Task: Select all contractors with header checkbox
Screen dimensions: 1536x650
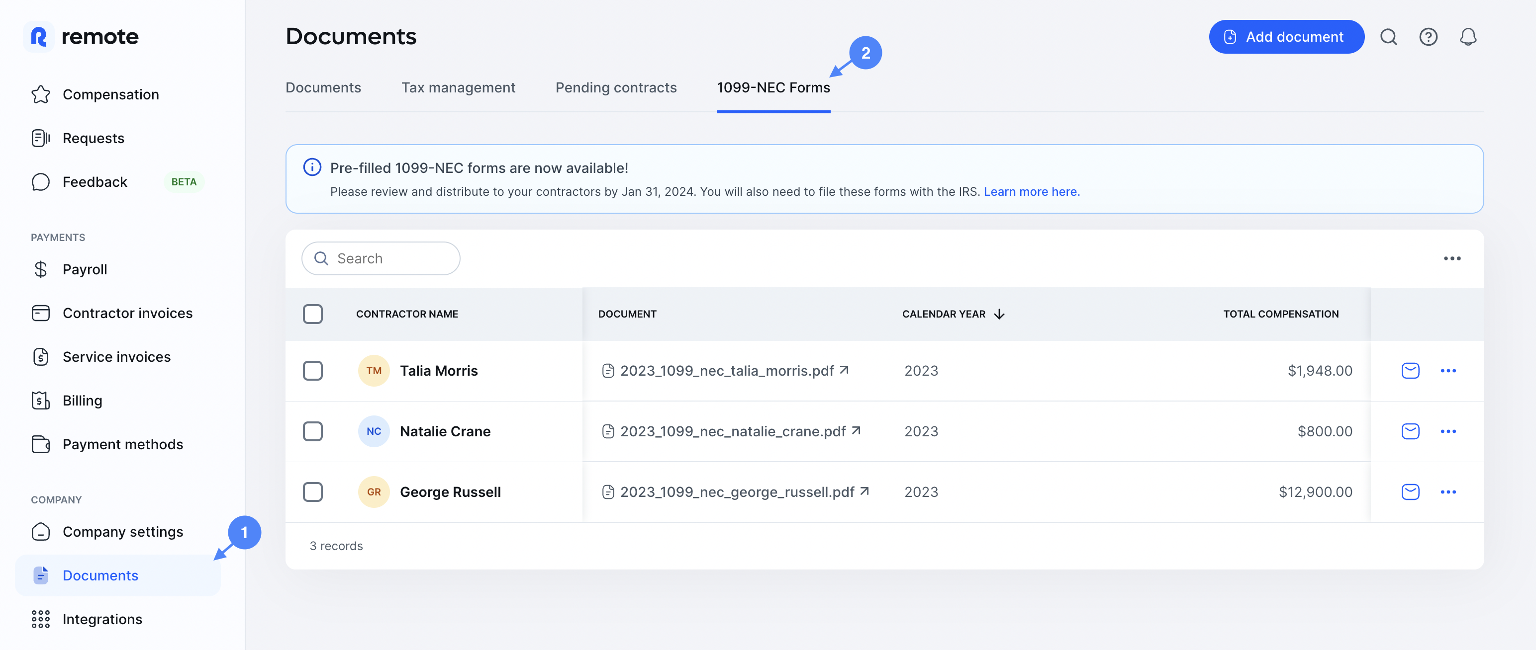Action: [312, 314]
